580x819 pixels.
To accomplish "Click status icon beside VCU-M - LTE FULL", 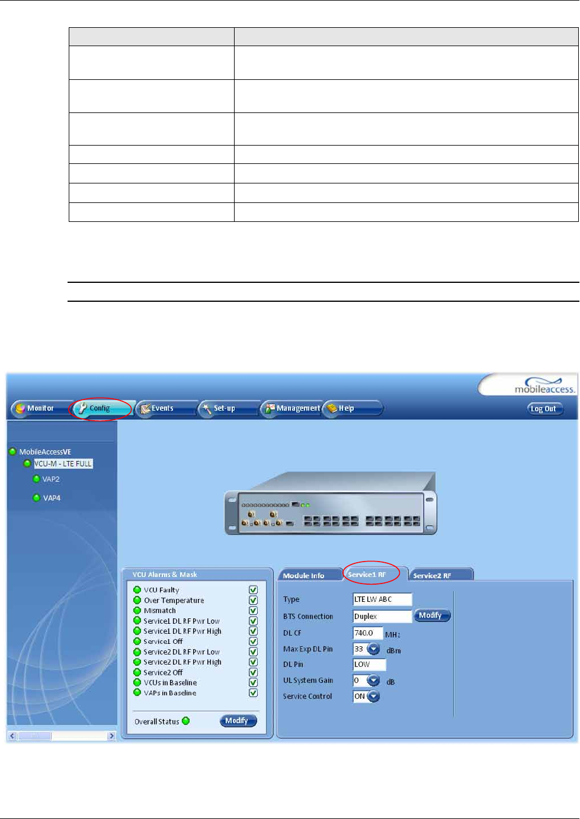I will [27, 464].
